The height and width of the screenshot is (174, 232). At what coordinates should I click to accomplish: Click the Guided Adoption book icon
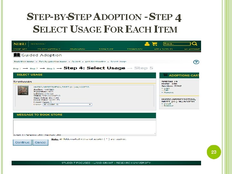click(17, 55)
